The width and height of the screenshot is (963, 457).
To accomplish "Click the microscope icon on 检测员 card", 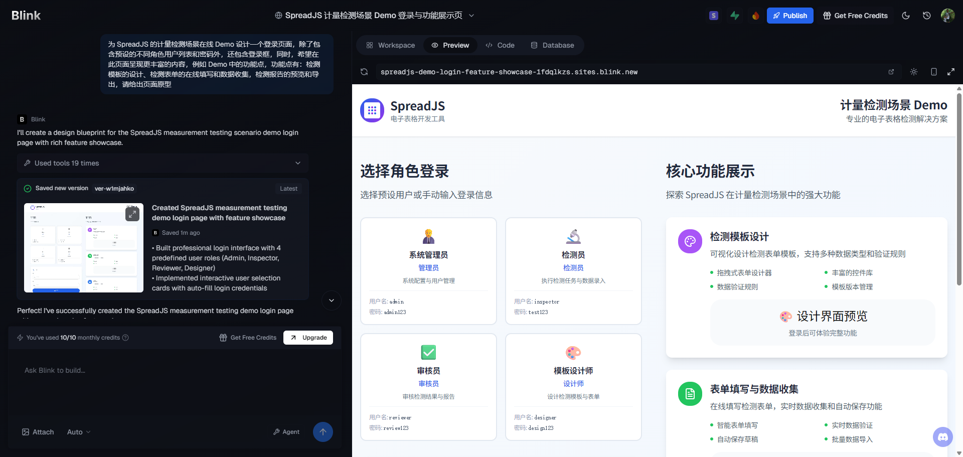I will point(573,236).
